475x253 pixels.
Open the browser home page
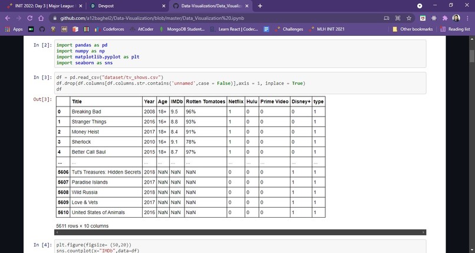point(41,18)
